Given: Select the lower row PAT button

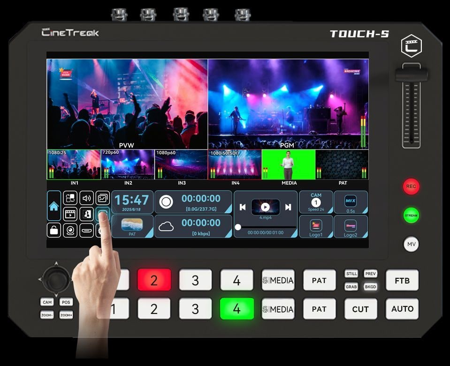Looking at the screenshot, I should [319, 309].
